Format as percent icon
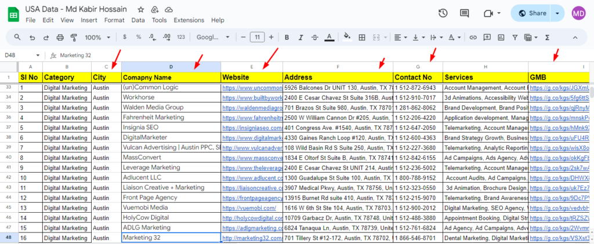This screenshot has width=594, height=244. [139, 37]
